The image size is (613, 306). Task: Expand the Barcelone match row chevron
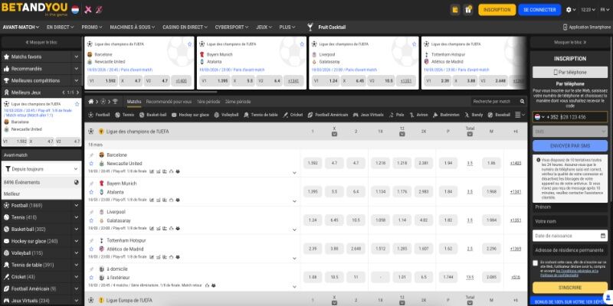point(294,173)
